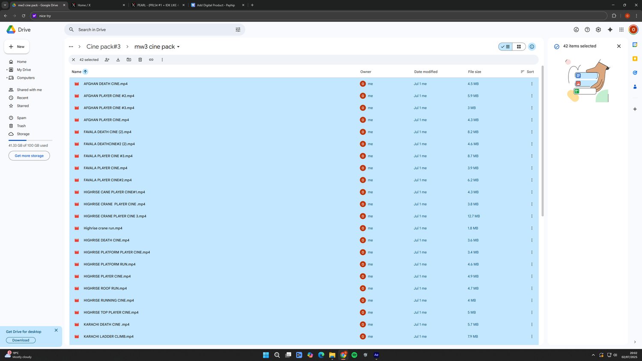Image resolution: width=642 pixels, height=361 pixels.
Task: Click Get more storage button
Action: [x=29, y=156]
